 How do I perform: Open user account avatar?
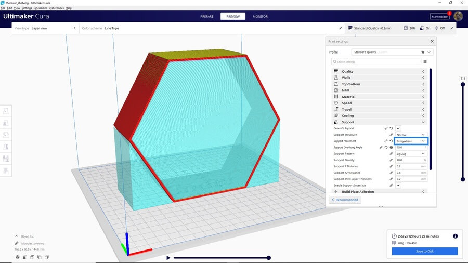458,17
